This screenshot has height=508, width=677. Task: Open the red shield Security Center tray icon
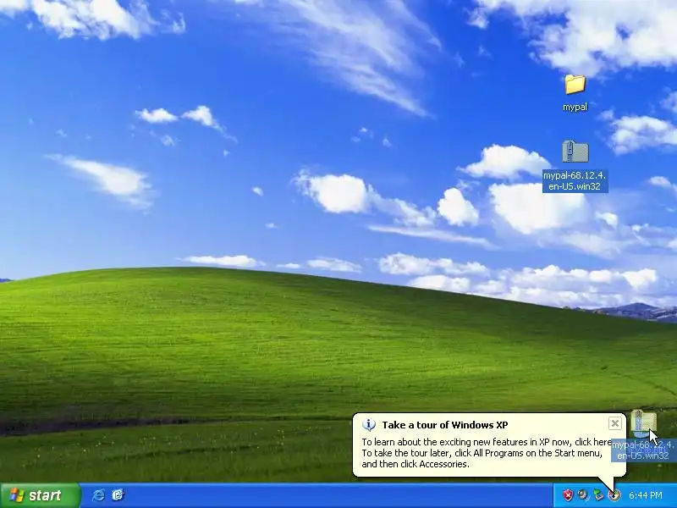(568, 495)
